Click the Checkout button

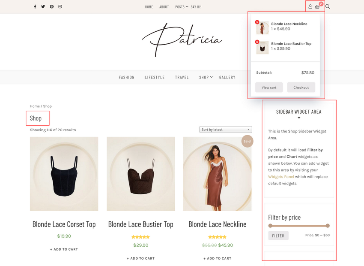click(x=301, y=88)
